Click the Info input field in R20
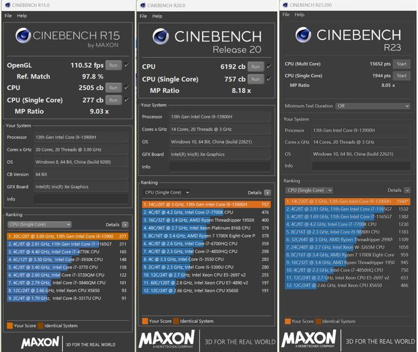 (x=220, y=167)
